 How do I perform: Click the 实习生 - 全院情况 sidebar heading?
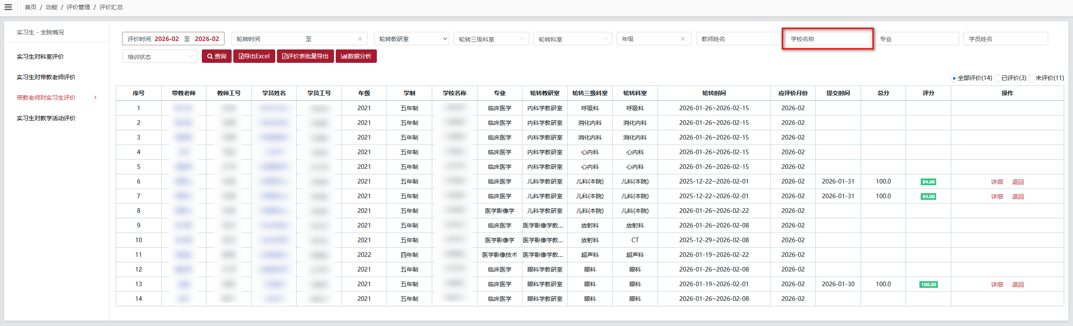40,32
